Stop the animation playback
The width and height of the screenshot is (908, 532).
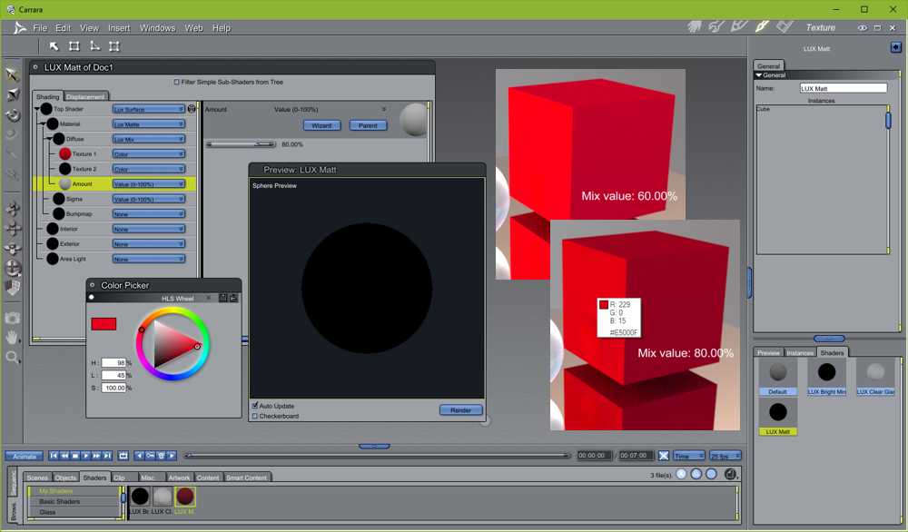(x=74, y=456)
